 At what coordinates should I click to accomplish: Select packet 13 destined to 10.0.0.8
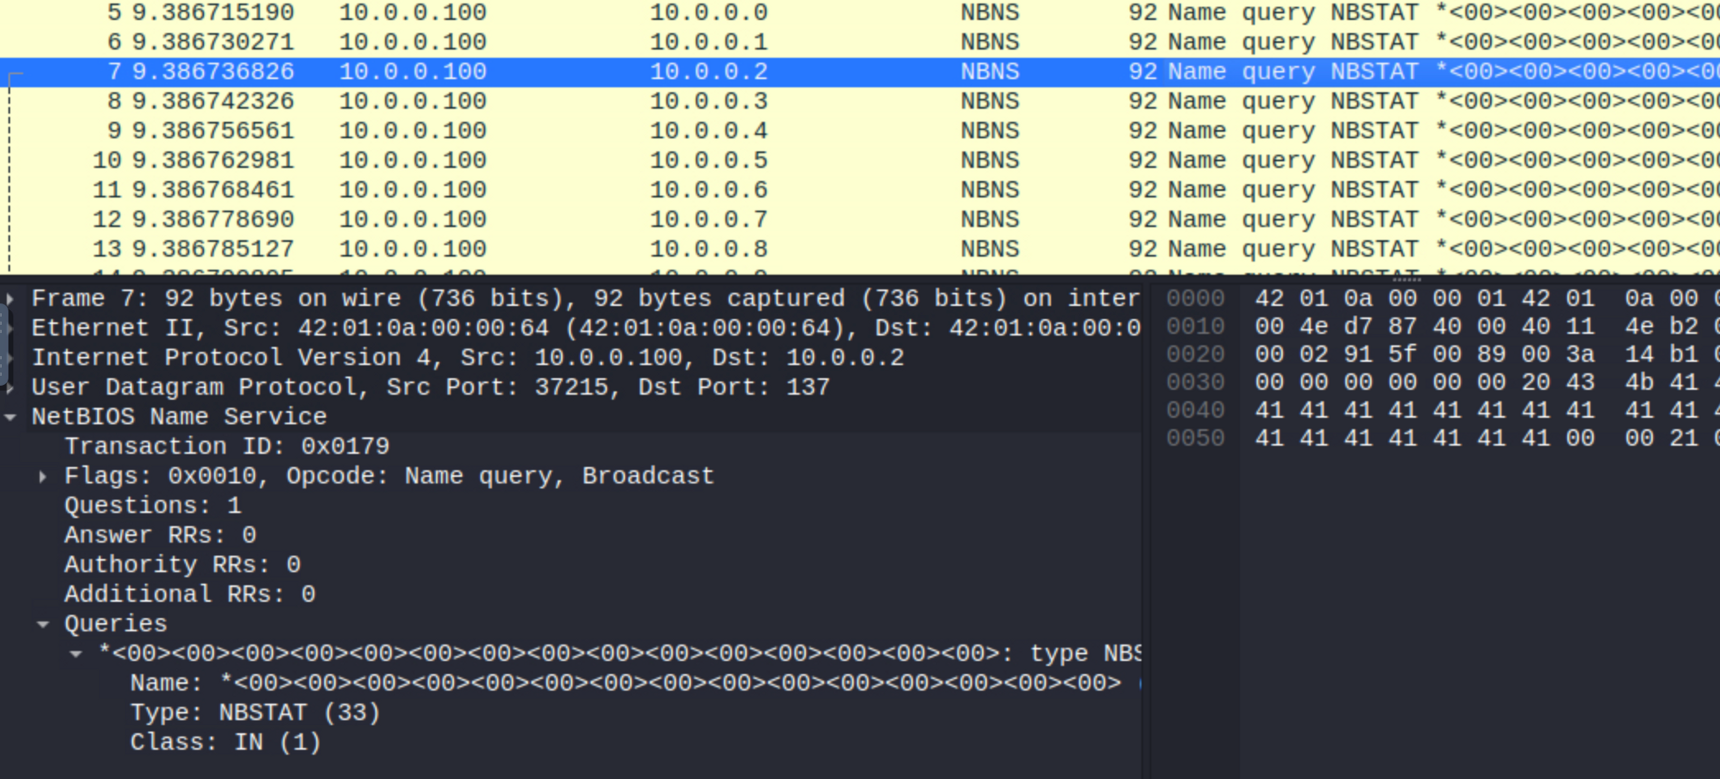708,249
